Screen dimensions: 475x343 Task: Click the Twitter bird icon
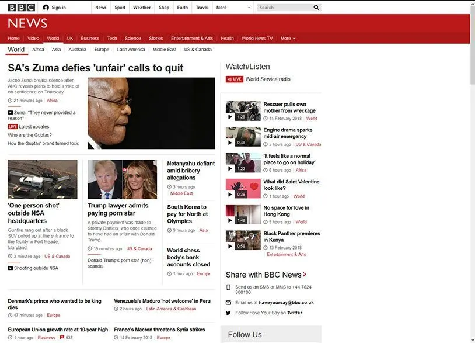tap(228, 313)
